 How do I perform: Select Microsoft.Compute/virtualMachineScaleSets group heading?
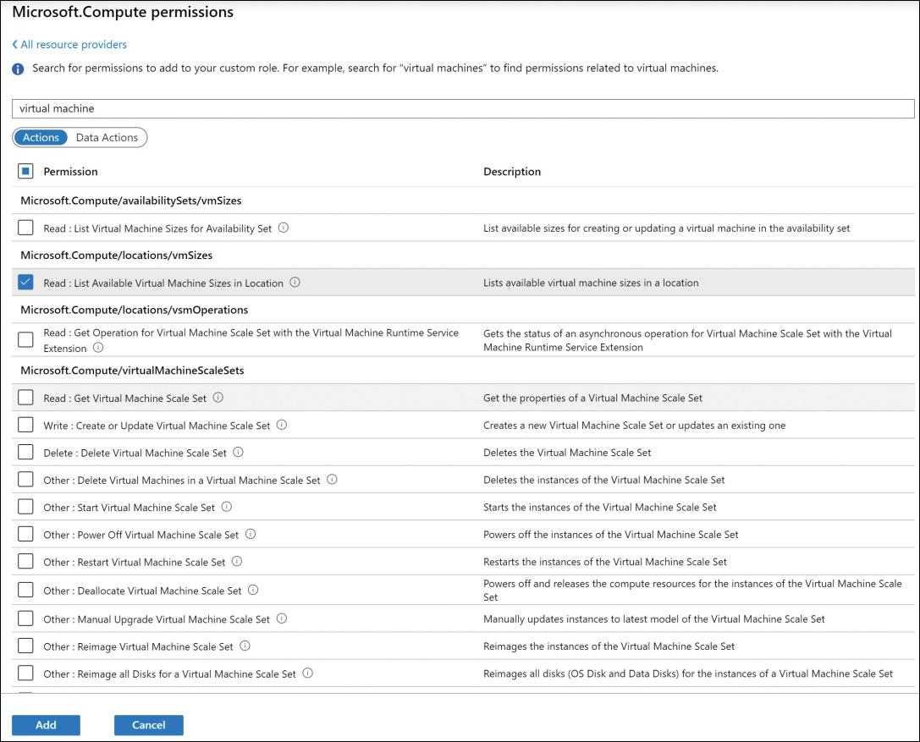coord(132,370)
